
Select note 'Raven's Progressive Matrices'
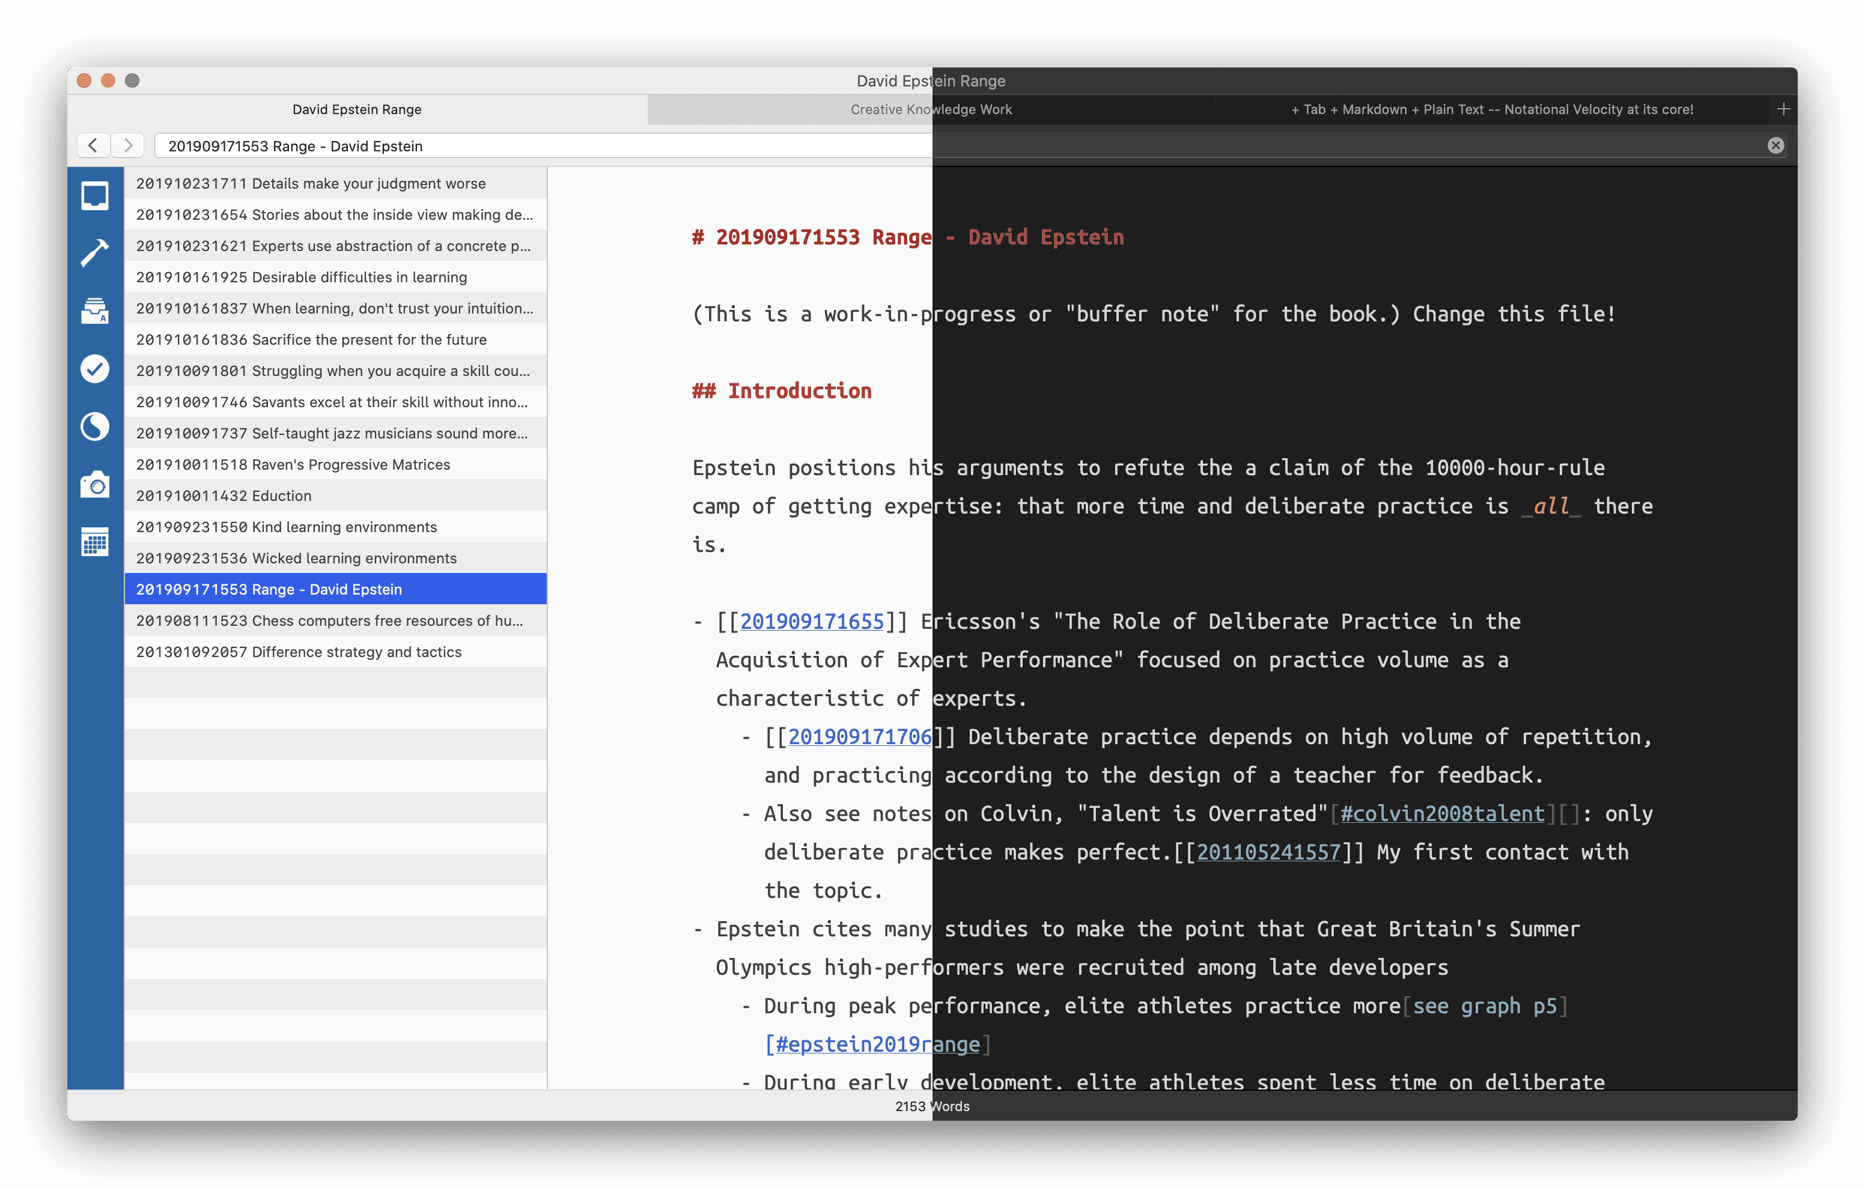pos(335,464)
